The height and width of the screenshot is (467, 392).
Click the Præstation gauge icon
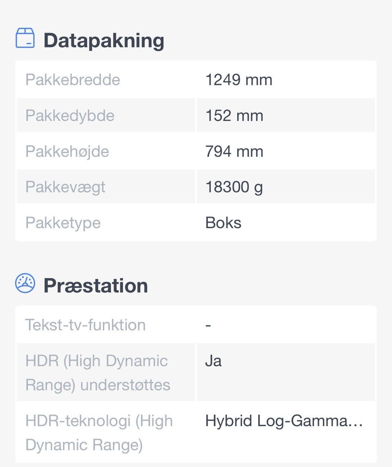click(x=25, y=283)
